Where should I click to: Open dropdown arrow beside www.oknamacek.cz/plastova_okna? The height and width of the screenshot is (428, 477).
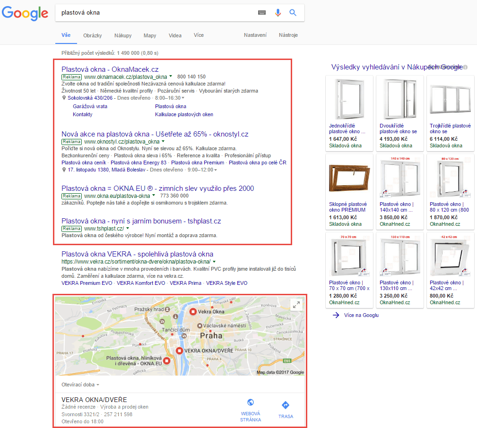171,77
